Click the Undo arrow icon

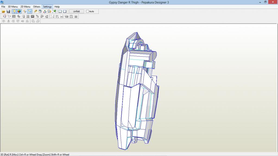click(42, 17)
